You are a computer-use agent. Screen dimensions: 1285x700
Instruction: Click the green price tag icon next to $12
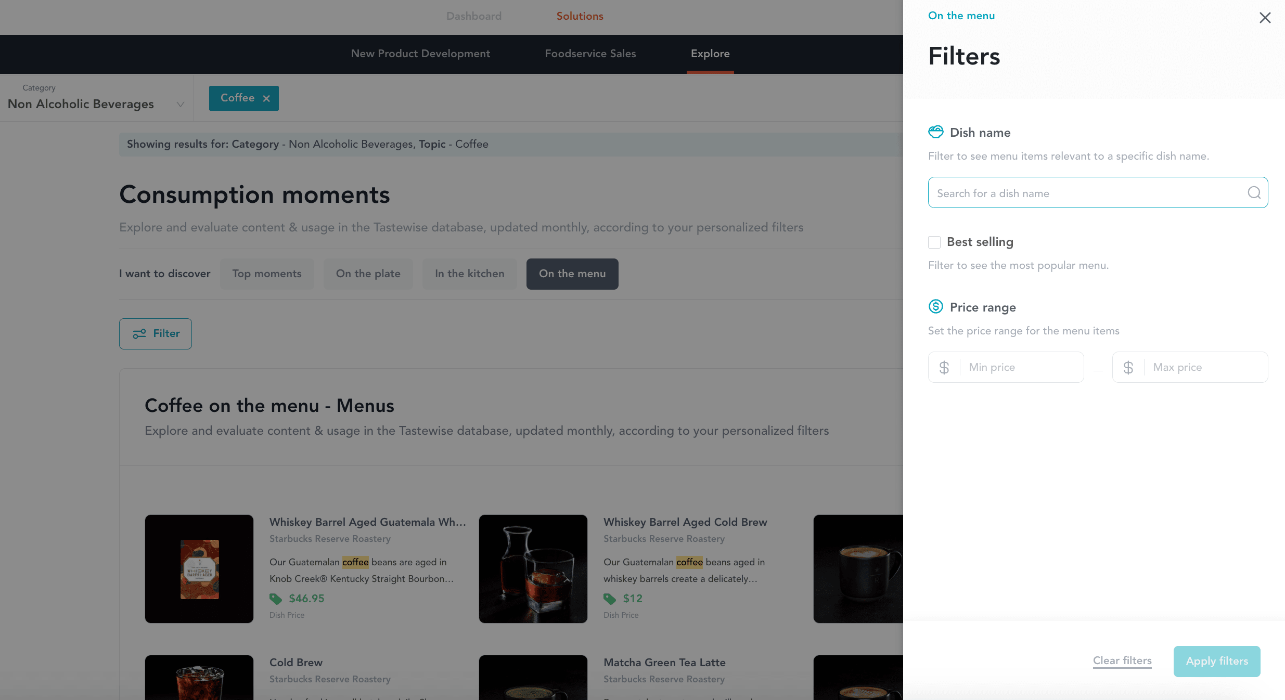[x=610, y=599]
